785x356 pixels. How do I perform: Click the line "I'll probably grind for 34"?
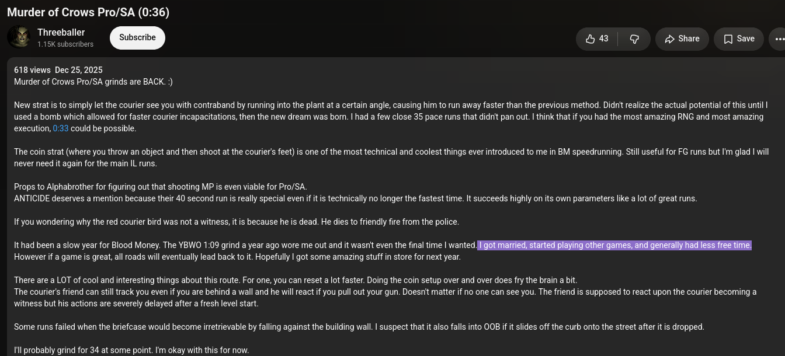pos(131,350)
